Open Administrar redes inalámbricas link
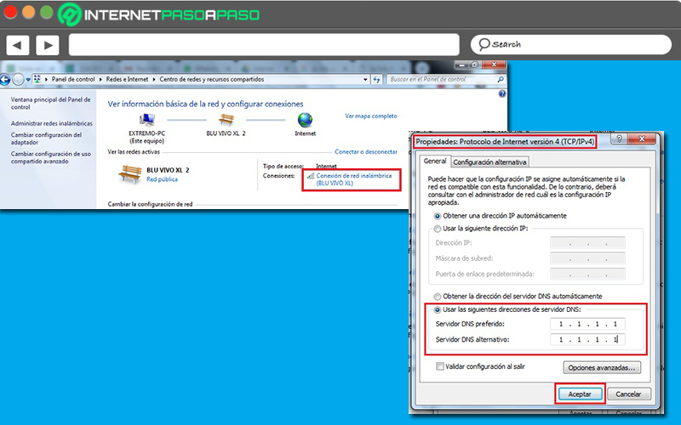 point(52,123)
